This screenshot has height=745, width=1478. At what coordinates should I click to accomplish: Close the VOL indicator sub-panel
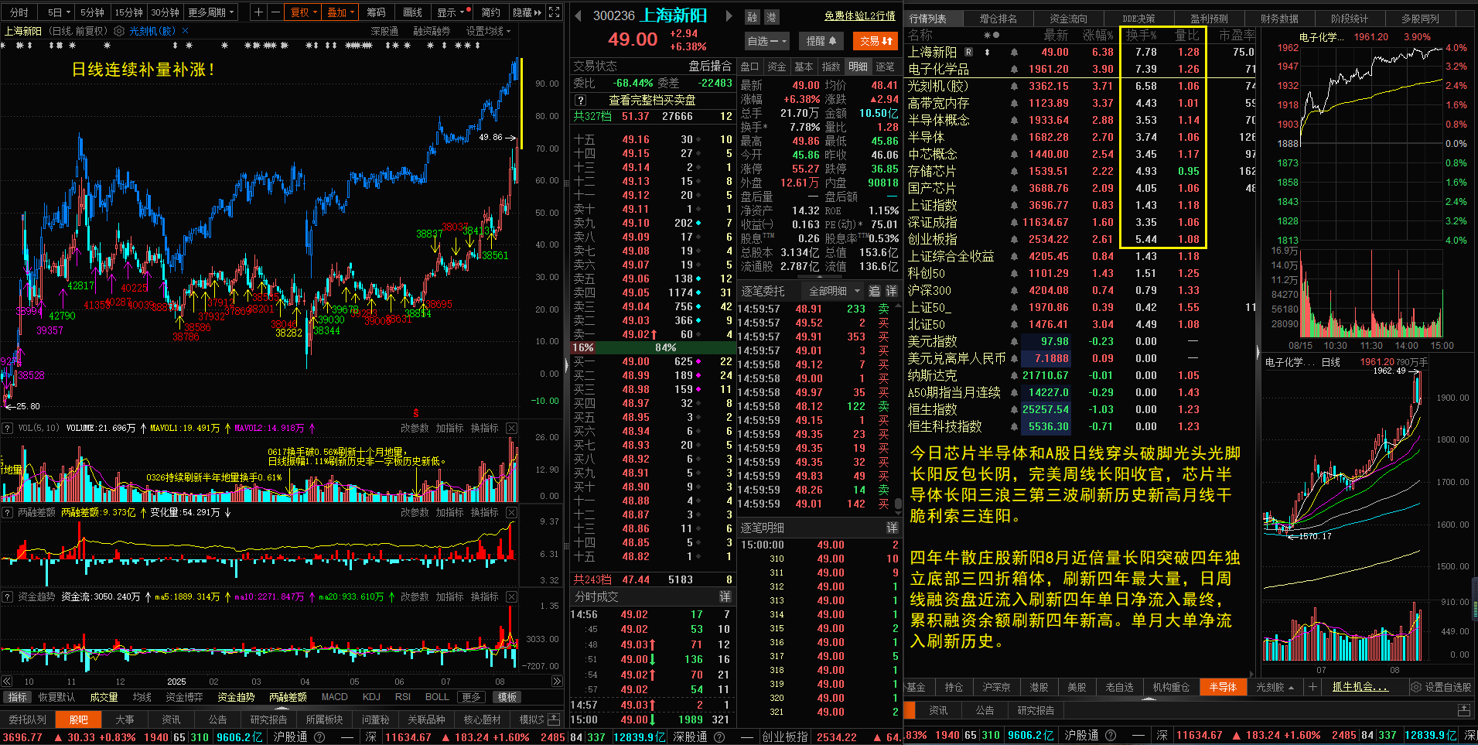point(511,428)
